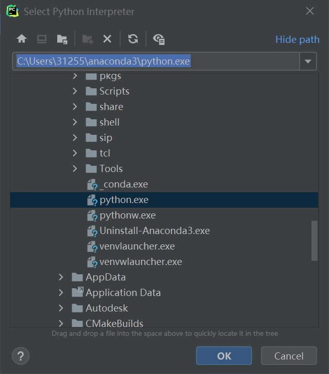The height and width of the screenshot is (374, 329).
Task: Click the file icon beside _conda.exe
Action: [92, 184]
